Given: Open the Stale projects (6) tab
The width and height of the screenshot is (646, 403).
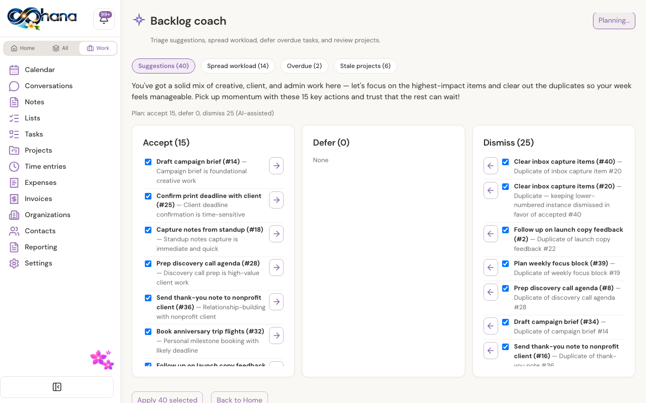Looking at the screenshot, I should [x=365, y=66].
